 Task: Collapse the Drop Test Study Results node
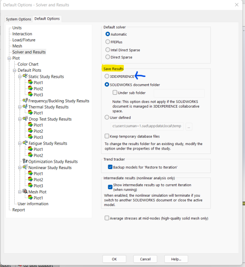pyautogui.click(x=20, y=119)
